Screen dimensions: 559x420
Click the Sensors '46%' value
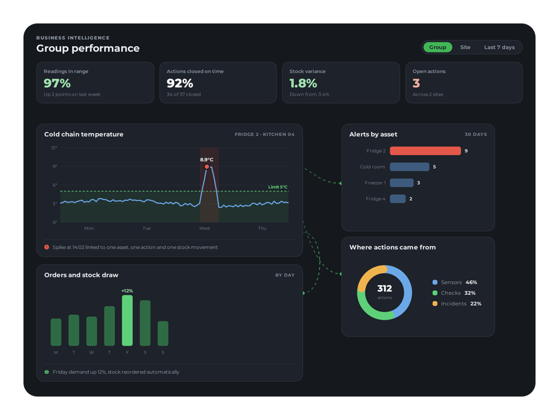point(471,282)
